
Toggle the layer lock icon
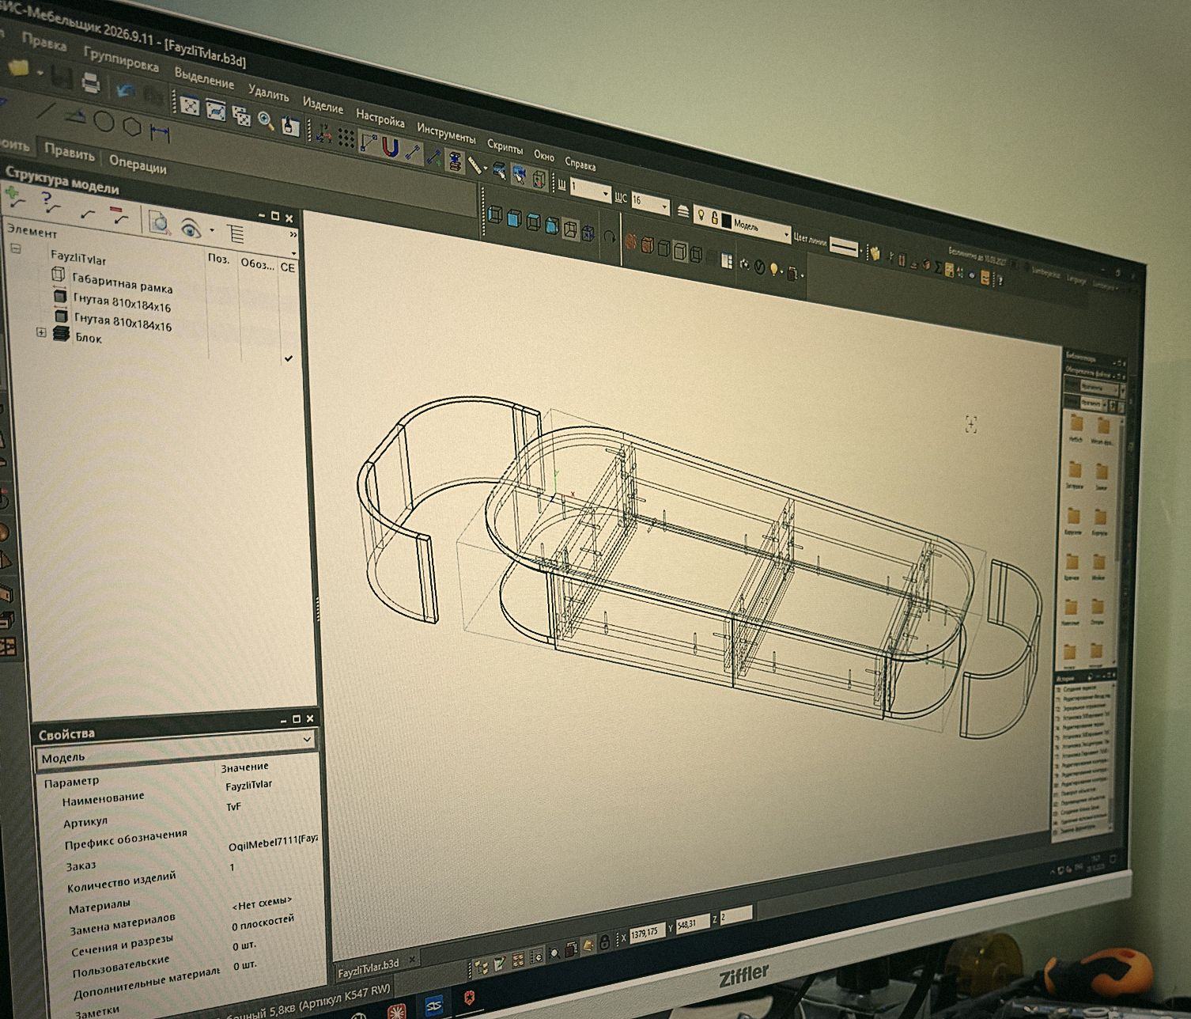[x=714, y=219]
